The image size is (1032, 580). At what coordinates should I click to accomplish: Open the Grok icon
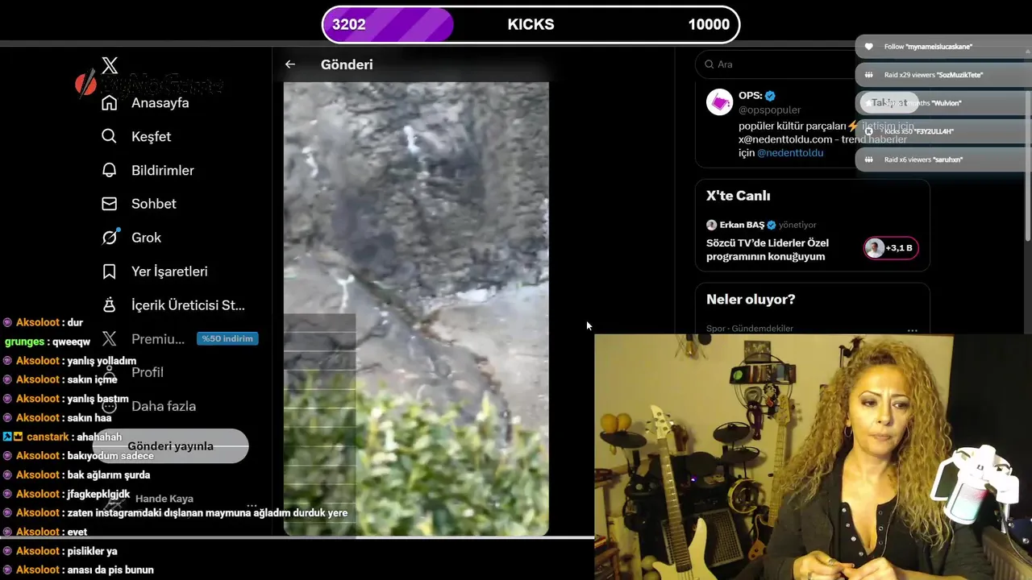click(x=110, y=238)
